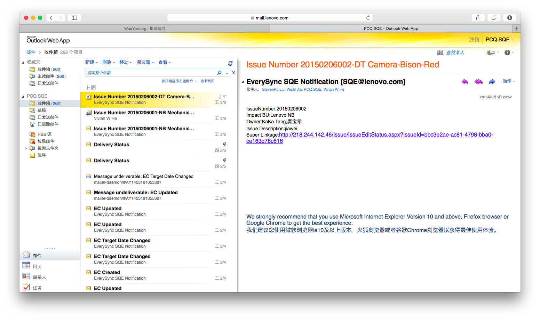
Task: Click the reply all icon
Action: tap(479, 82)
